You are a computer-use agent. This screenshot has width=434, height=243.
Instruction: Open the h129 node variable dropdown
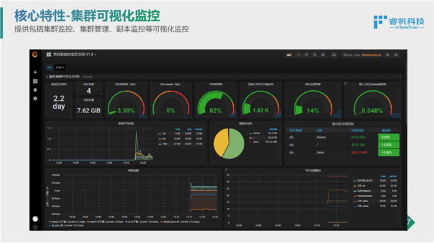coord(60,67)
